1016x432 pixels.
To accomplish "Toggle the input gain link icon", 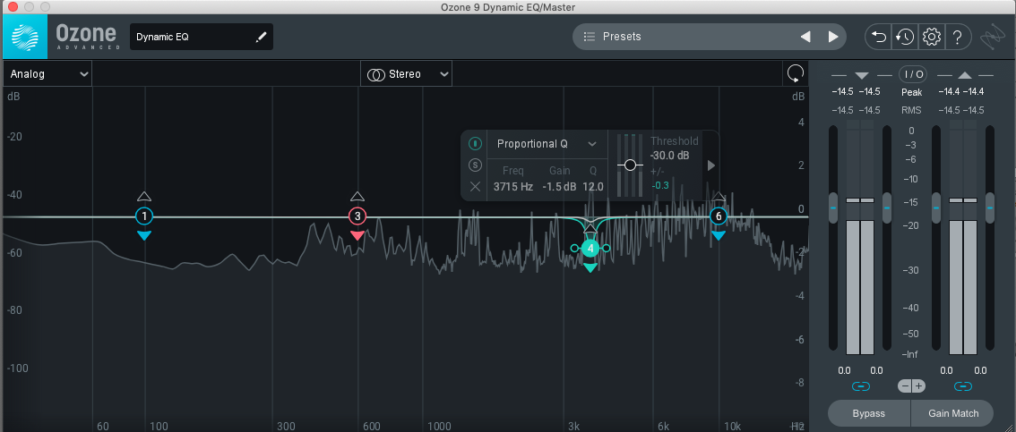I will tap(860, 386).
